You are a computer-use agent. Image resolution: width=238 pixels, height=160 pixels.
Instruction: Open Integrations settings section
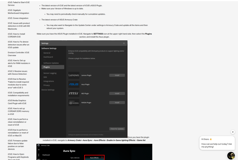(48, 81)
